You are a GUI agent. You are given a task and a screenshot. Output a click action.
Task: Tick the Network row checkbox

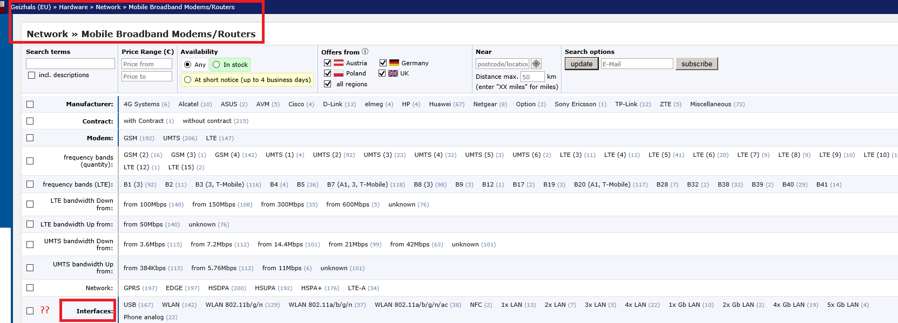pos(30,287)
